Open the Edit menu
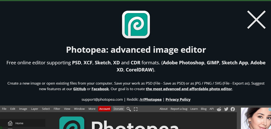Image resolution: width=271 pixels, height=129 pixels. pos(13,109)
